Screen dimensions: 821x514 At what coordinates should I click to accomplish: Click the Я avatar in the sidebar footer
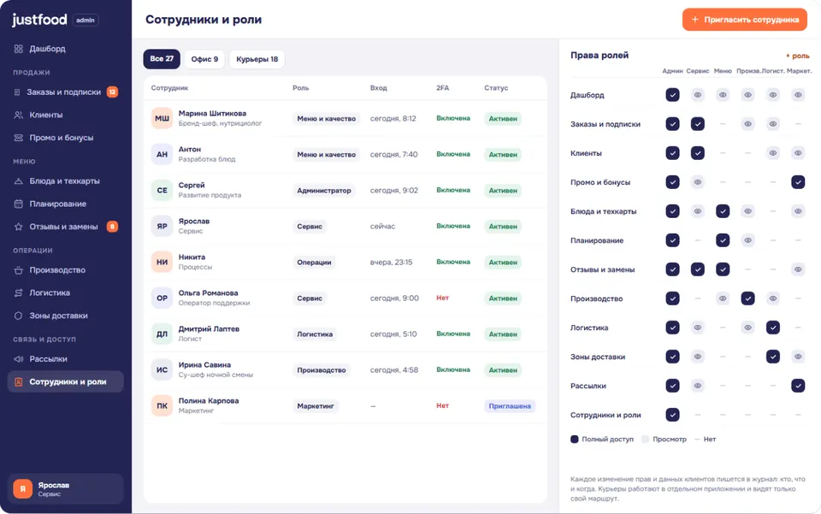click(22, 489)
